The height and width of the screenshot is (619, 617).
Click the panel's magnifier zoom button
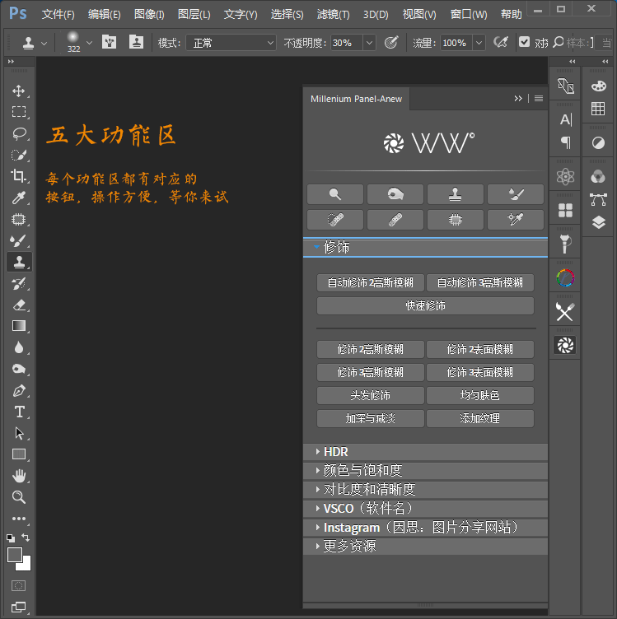(335, 194)
